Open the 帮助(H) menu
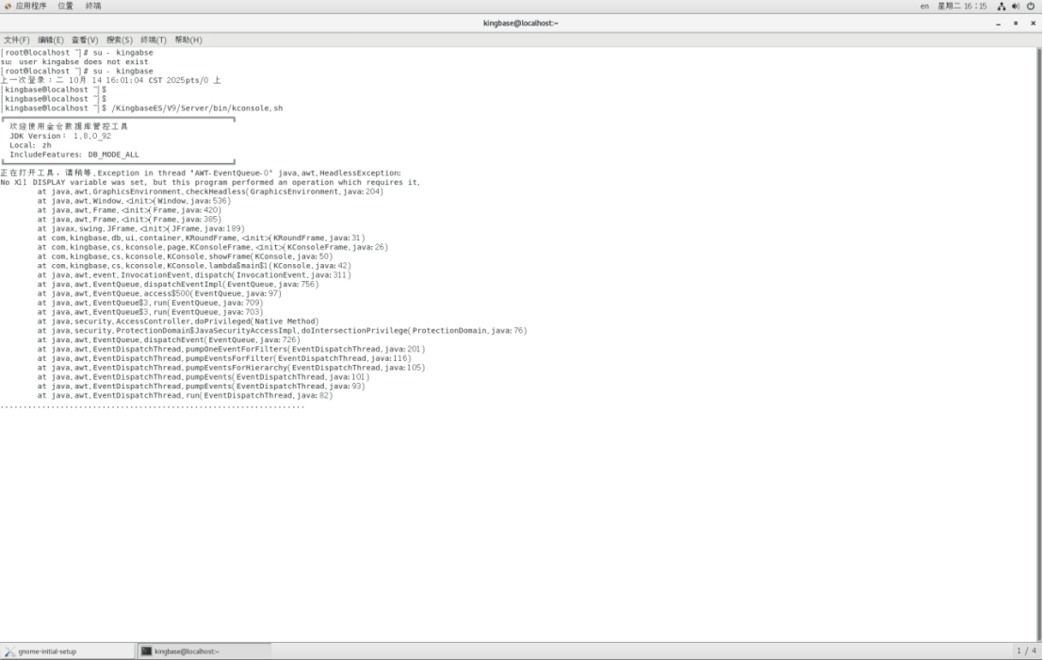Image resolution: width=1043 pixels, height=660 pixels. pyautogui.click(x=188, y=41)
